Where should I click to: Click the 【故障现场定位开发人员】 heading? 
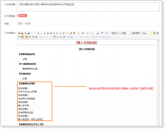[31, 124]
